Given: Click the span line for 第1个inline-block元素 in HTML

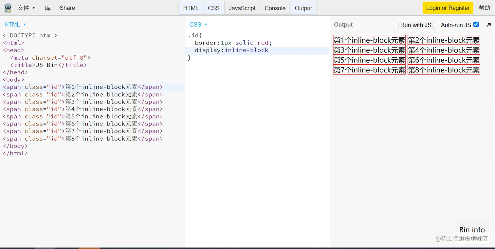Looking at the screenshot, I should pyautogui.click(x=83, y=87).
